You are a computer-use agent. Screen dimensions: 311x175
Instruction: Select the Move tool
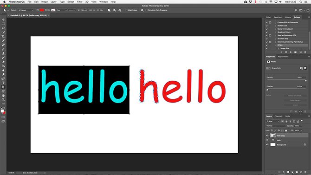[x=3, y=19]
